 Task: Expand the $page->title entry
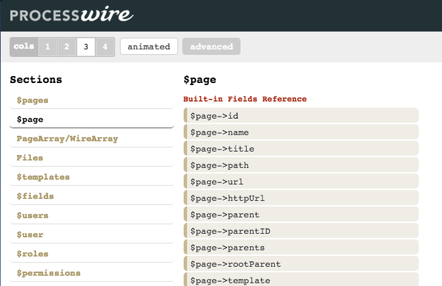point(301,148)
